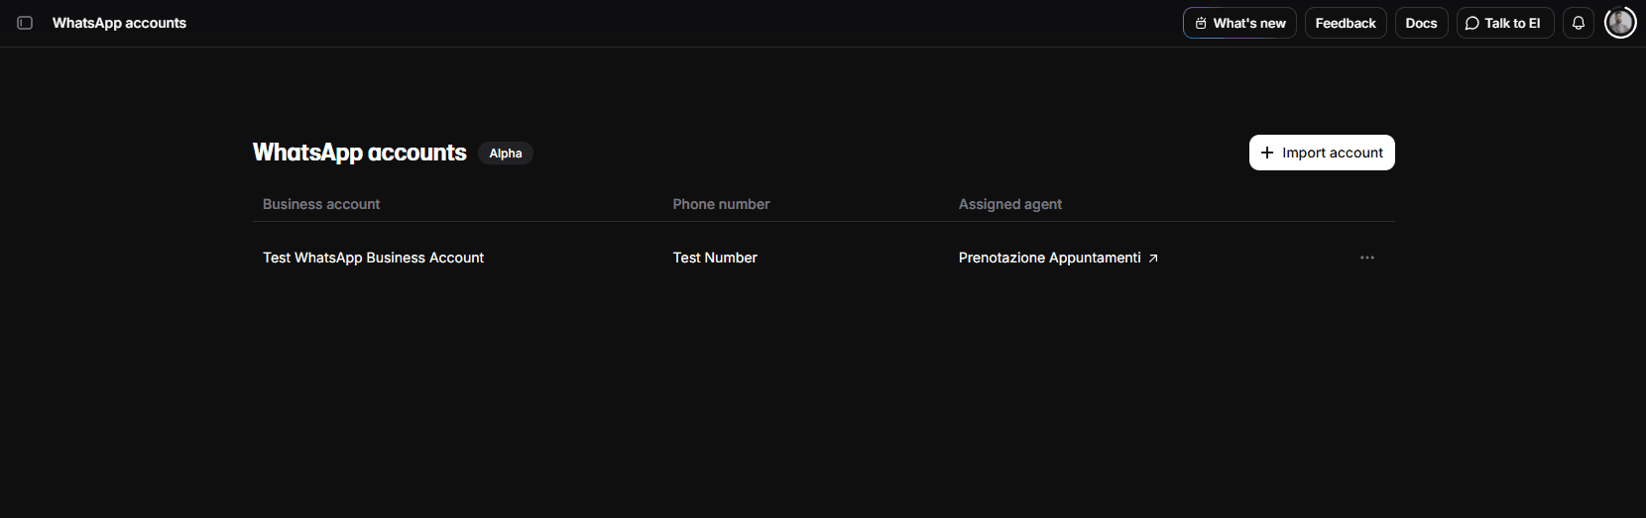The width and height of the screenshot is (1646, 518).
Task: Open the Docs button
Action: pos(1421,23)
